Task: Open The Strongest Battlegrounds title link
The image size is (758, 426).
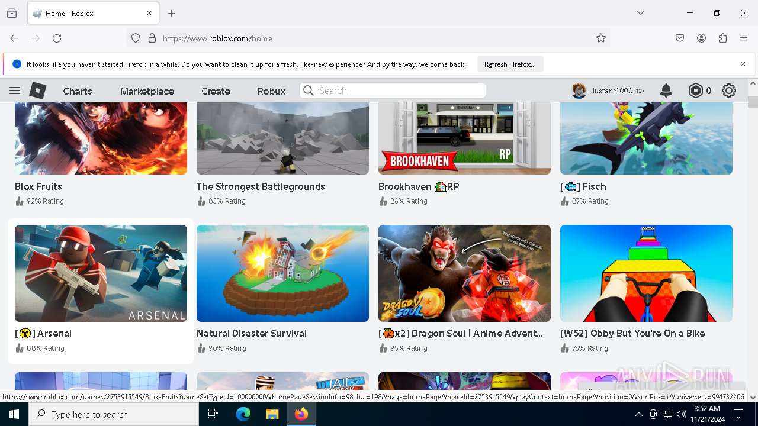Action: (261, 186)
